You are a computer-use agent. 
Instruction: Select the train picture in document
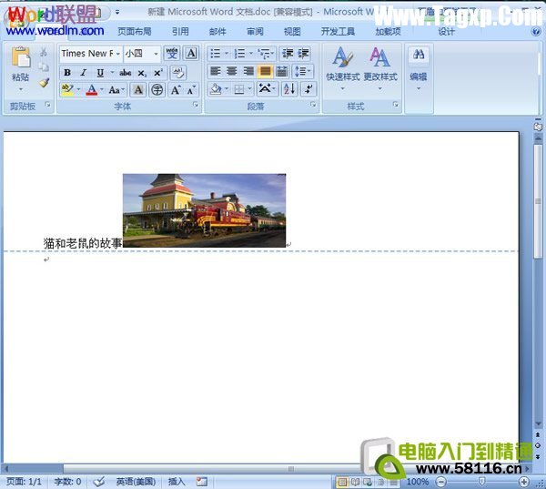click(205, 210)
